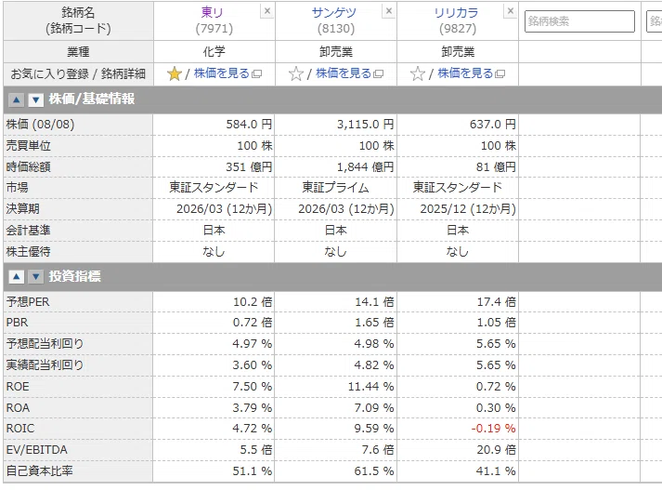Viewport: 662px width, 490px height.
Task: Open 東リ stock name link
Action: [212, 12]
